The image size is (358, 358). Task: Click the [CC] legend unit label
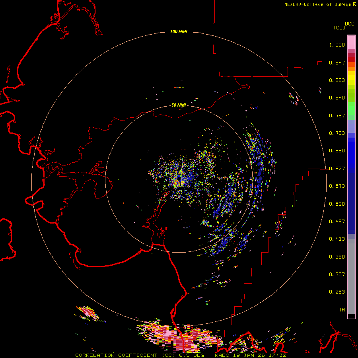(339, 27)
